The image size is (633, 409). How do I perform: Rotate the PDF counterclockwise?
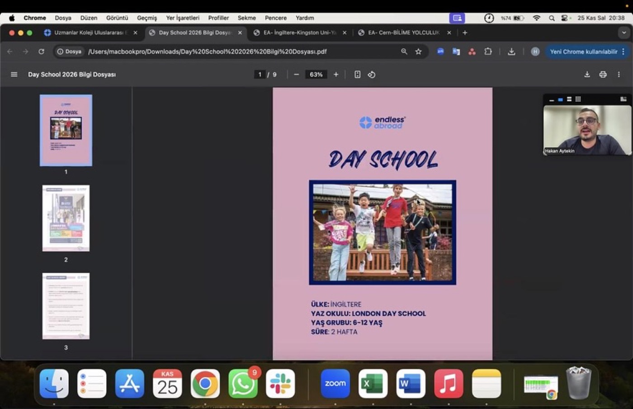pyautogui.click(x=372, y=75)
